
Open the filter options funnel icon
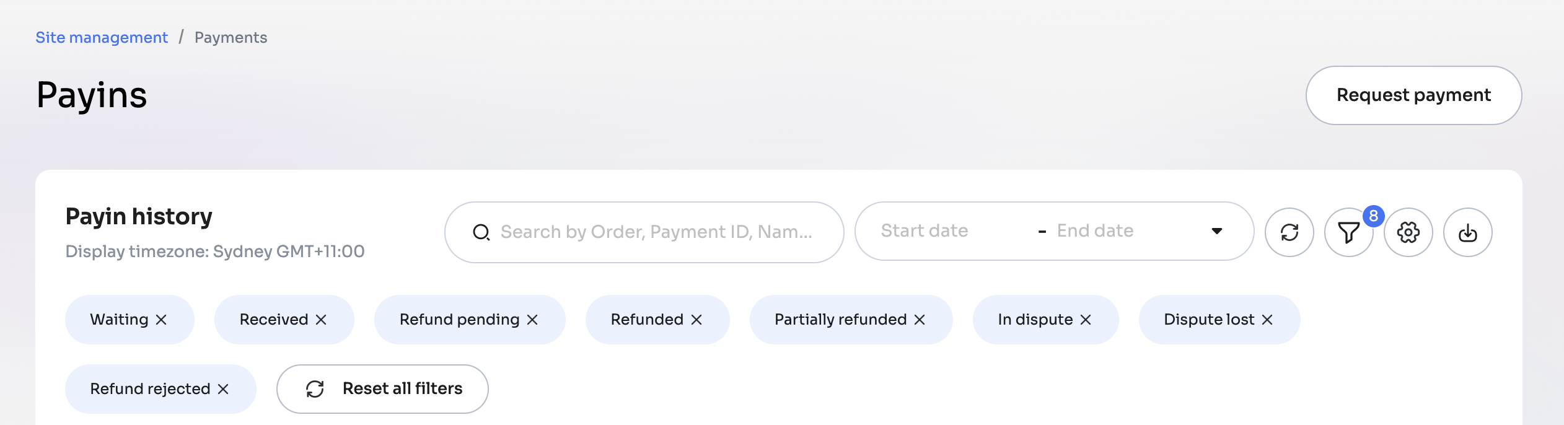(x=1348, y=232)
